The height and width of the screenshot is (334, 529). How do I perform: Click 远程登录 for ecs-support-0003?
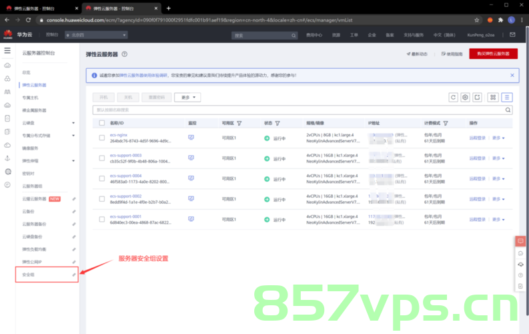[x=477, y=158]
